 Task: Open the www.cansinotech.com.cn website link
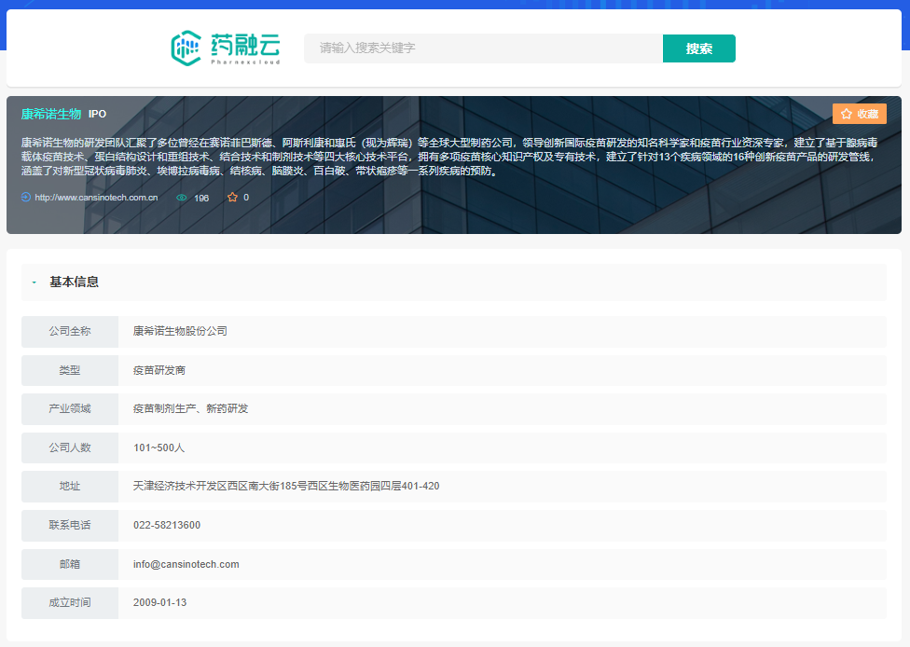(x=96, y=198)
